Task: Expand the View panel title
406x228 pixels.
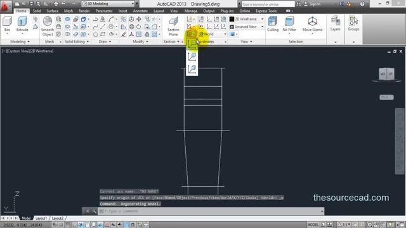Action: click(246, 42)
